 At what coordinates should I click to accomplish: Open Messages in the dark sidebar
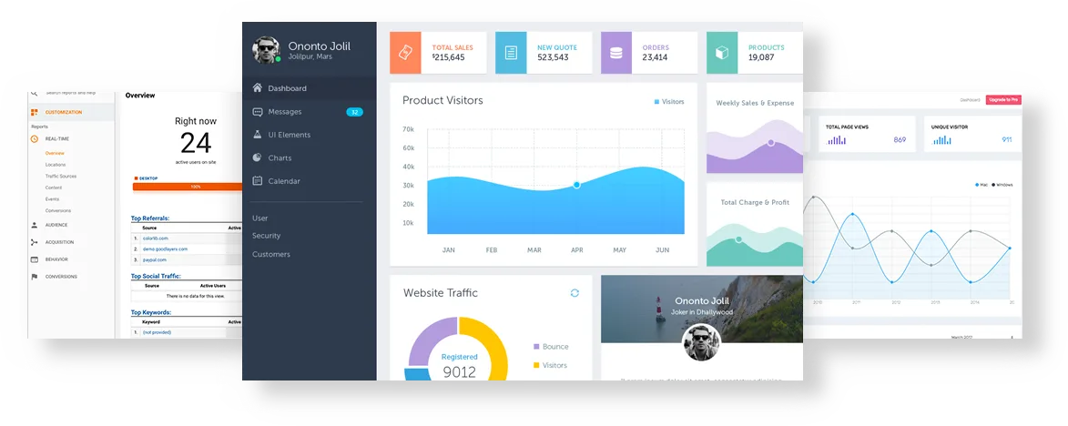pos(285,112)
